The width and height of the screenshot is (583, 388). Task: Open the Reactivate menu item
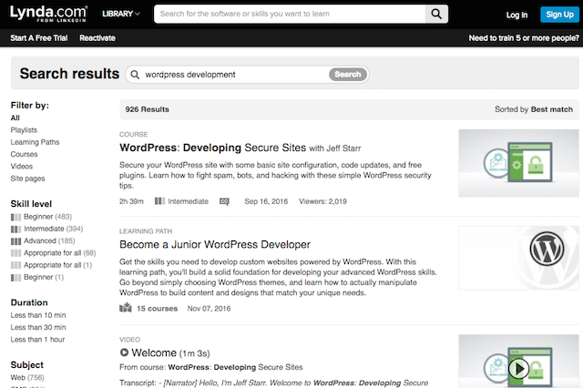point(97,38)
